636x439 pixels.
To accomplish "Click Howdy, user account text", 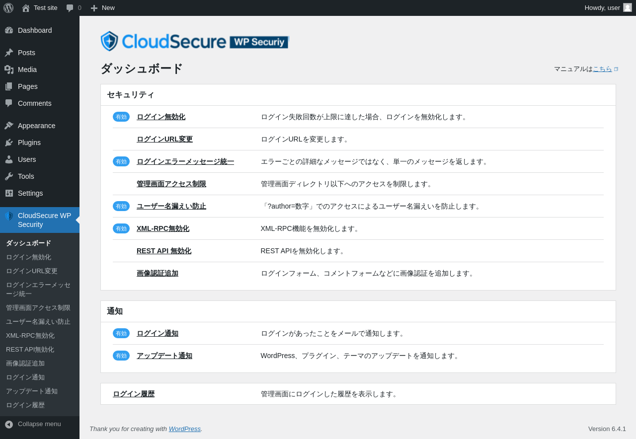I will pyautogui.click(x=602, y=7).
